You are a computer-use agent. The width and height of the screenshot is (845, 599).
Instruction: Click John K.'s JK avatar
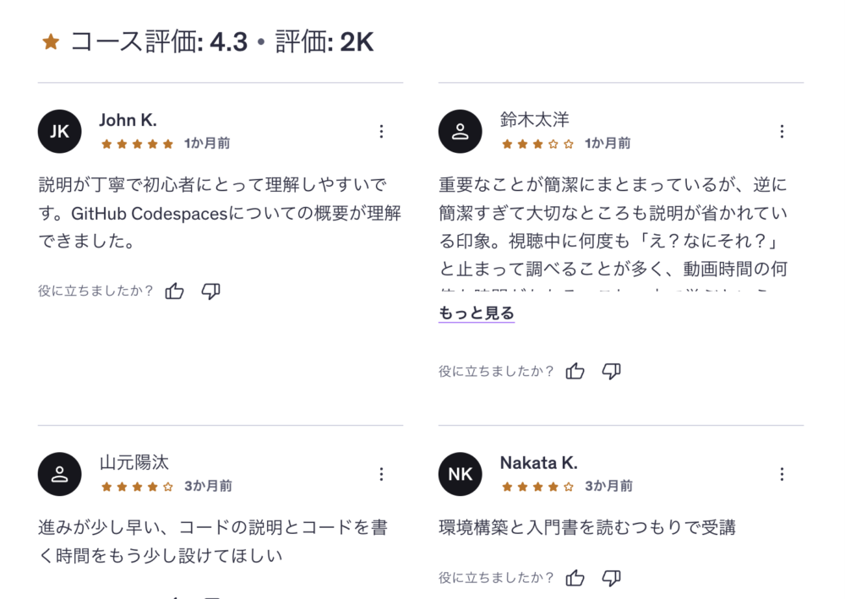click(60, 132)
